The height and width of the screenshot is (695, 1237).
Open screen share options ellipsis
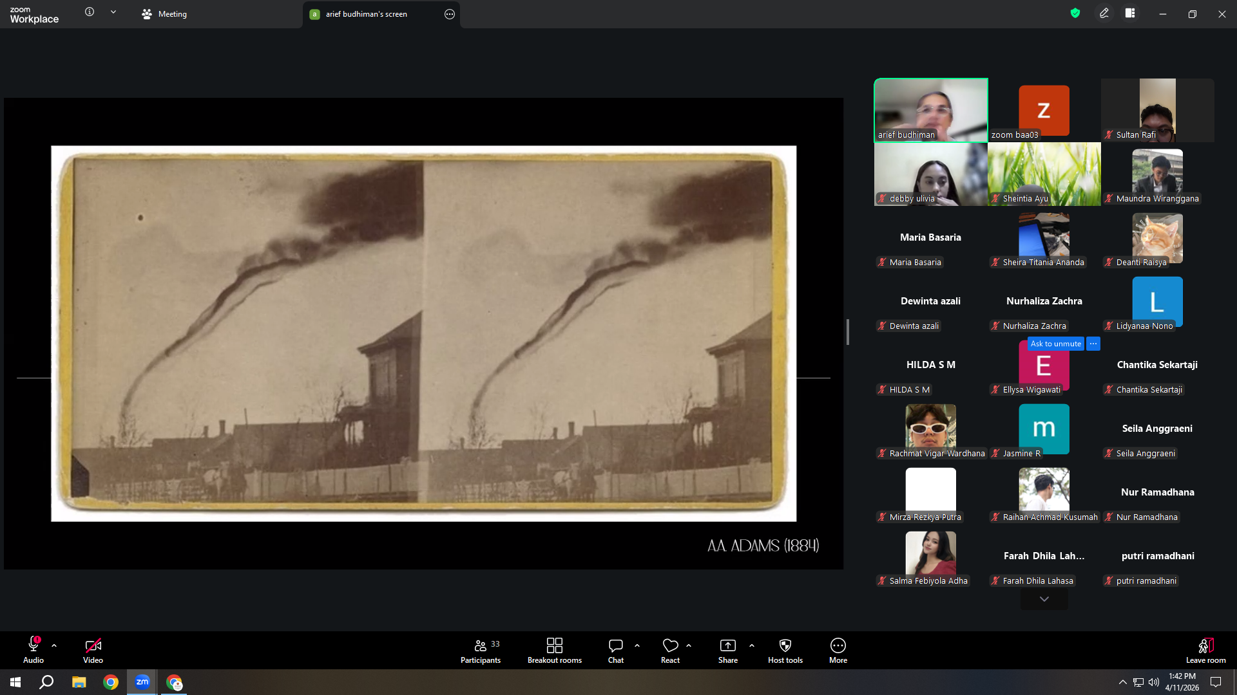click(450, 14)
